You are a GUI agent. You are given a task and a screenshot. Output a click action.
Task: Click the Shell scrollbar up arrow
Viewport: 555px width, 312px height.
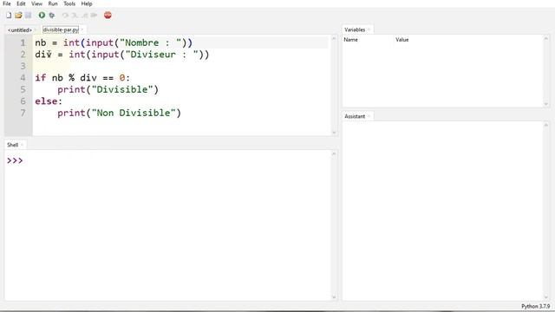(x=334, y=154)
